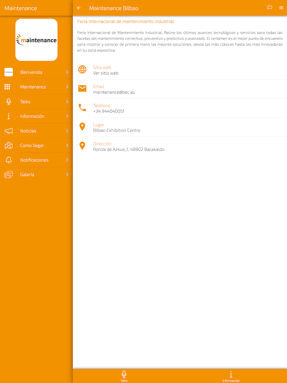The image size is (287, 383).
Task: Click maintenance@bec.eu email address
Action: [x=114, y=92]
